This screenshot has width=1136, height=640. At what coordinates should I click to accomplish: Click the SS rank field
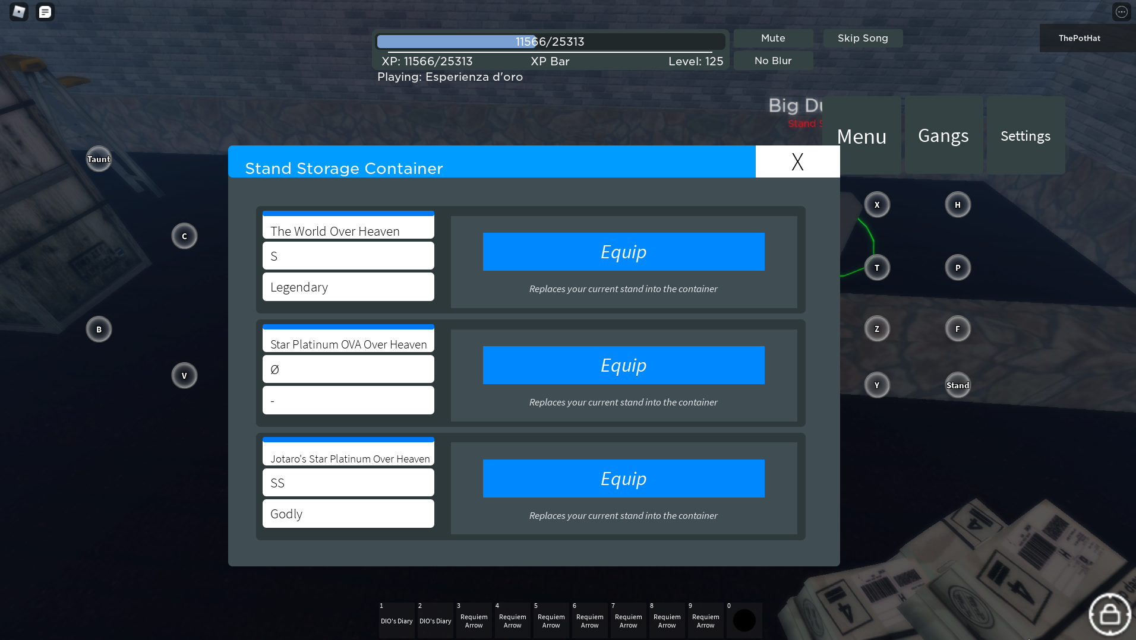click(348, 483)
